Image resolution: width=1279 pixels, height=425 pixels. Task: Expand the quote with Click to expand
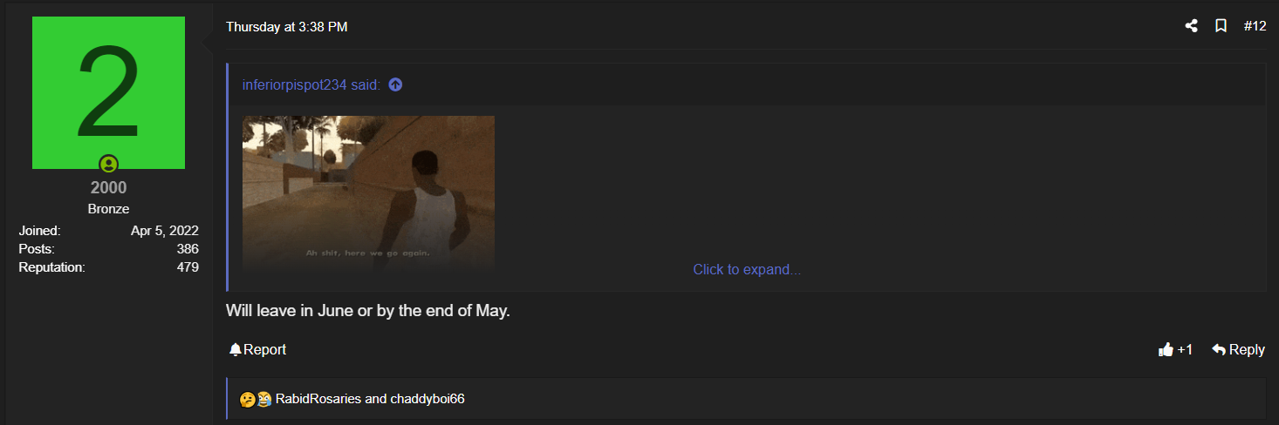coord(747,269)
